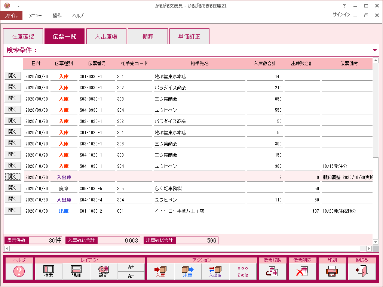Decrease font size with A- button
The image size is (383, 287).
[131, 276]
